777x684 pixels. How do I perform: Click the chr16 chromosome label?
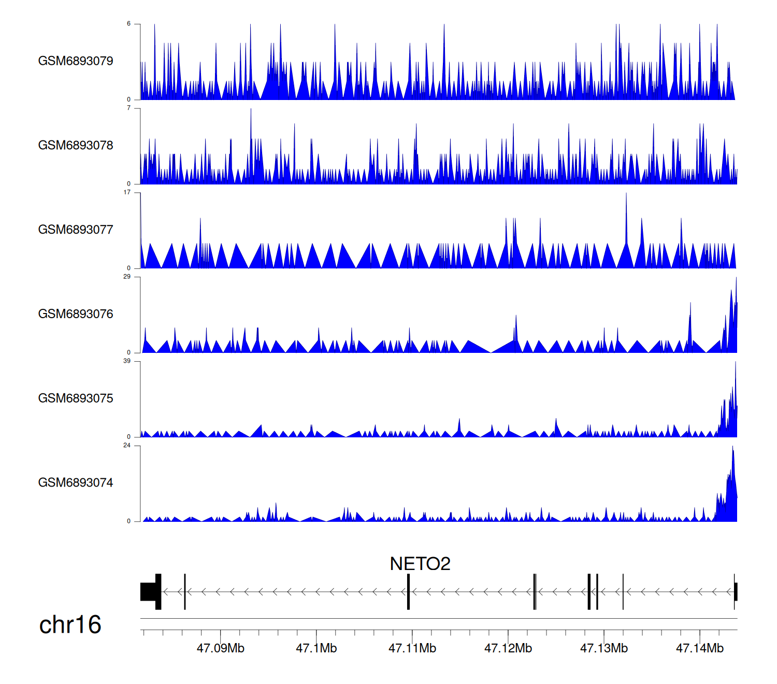pos(70,625)
